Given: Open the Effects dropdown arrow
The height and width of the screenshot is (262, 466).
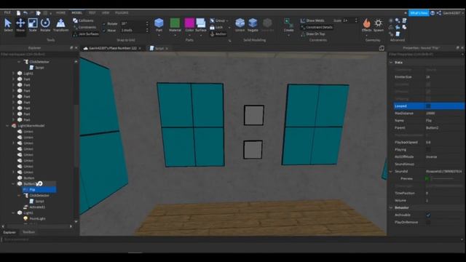Looking at the screenshot, I should pos(366,36).
